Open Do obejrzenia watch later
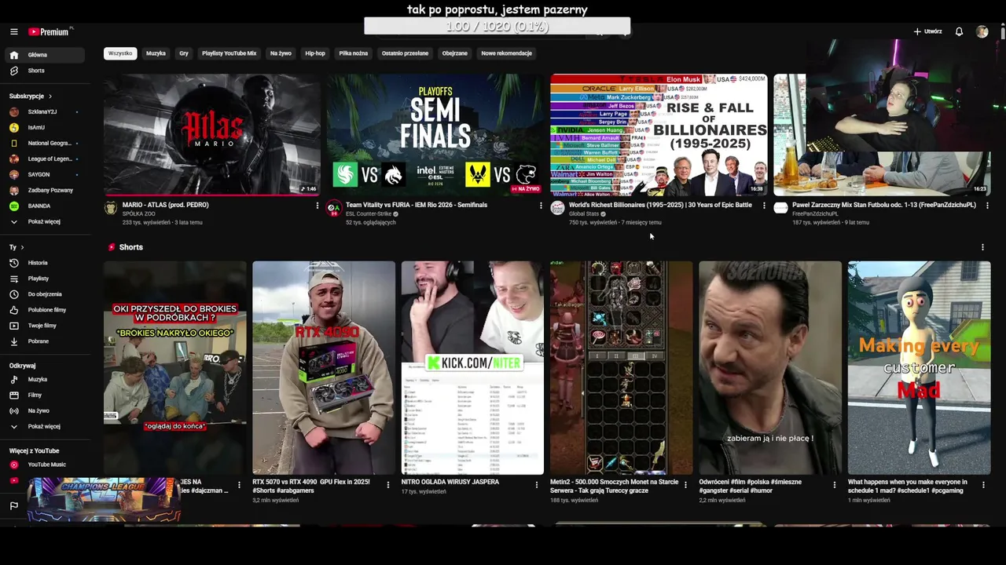This screenshot has width=1006, height=565. point(43,294)
